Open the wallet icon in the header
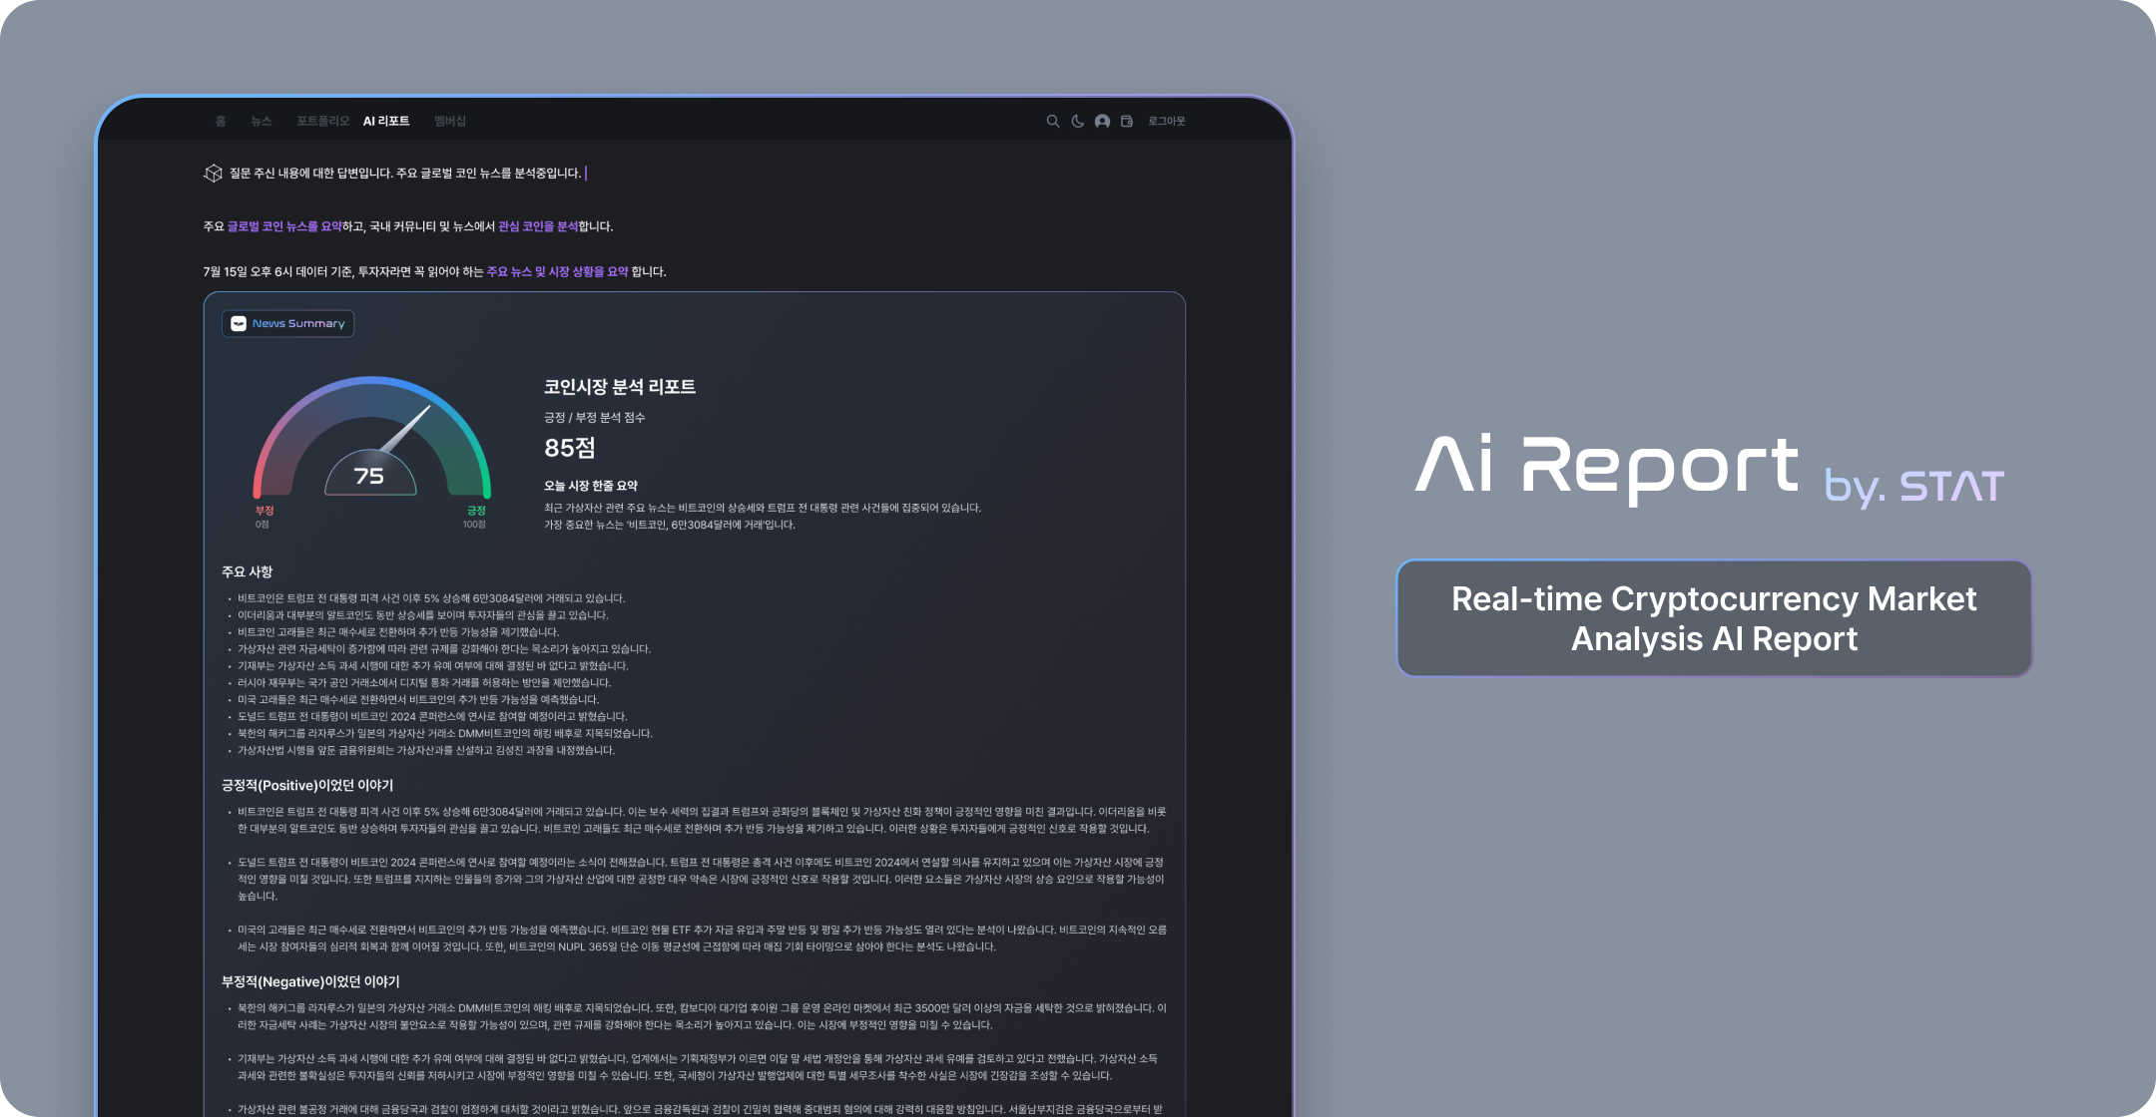This screenshot has height=1117, width=2156. (x=1127, y=121)
